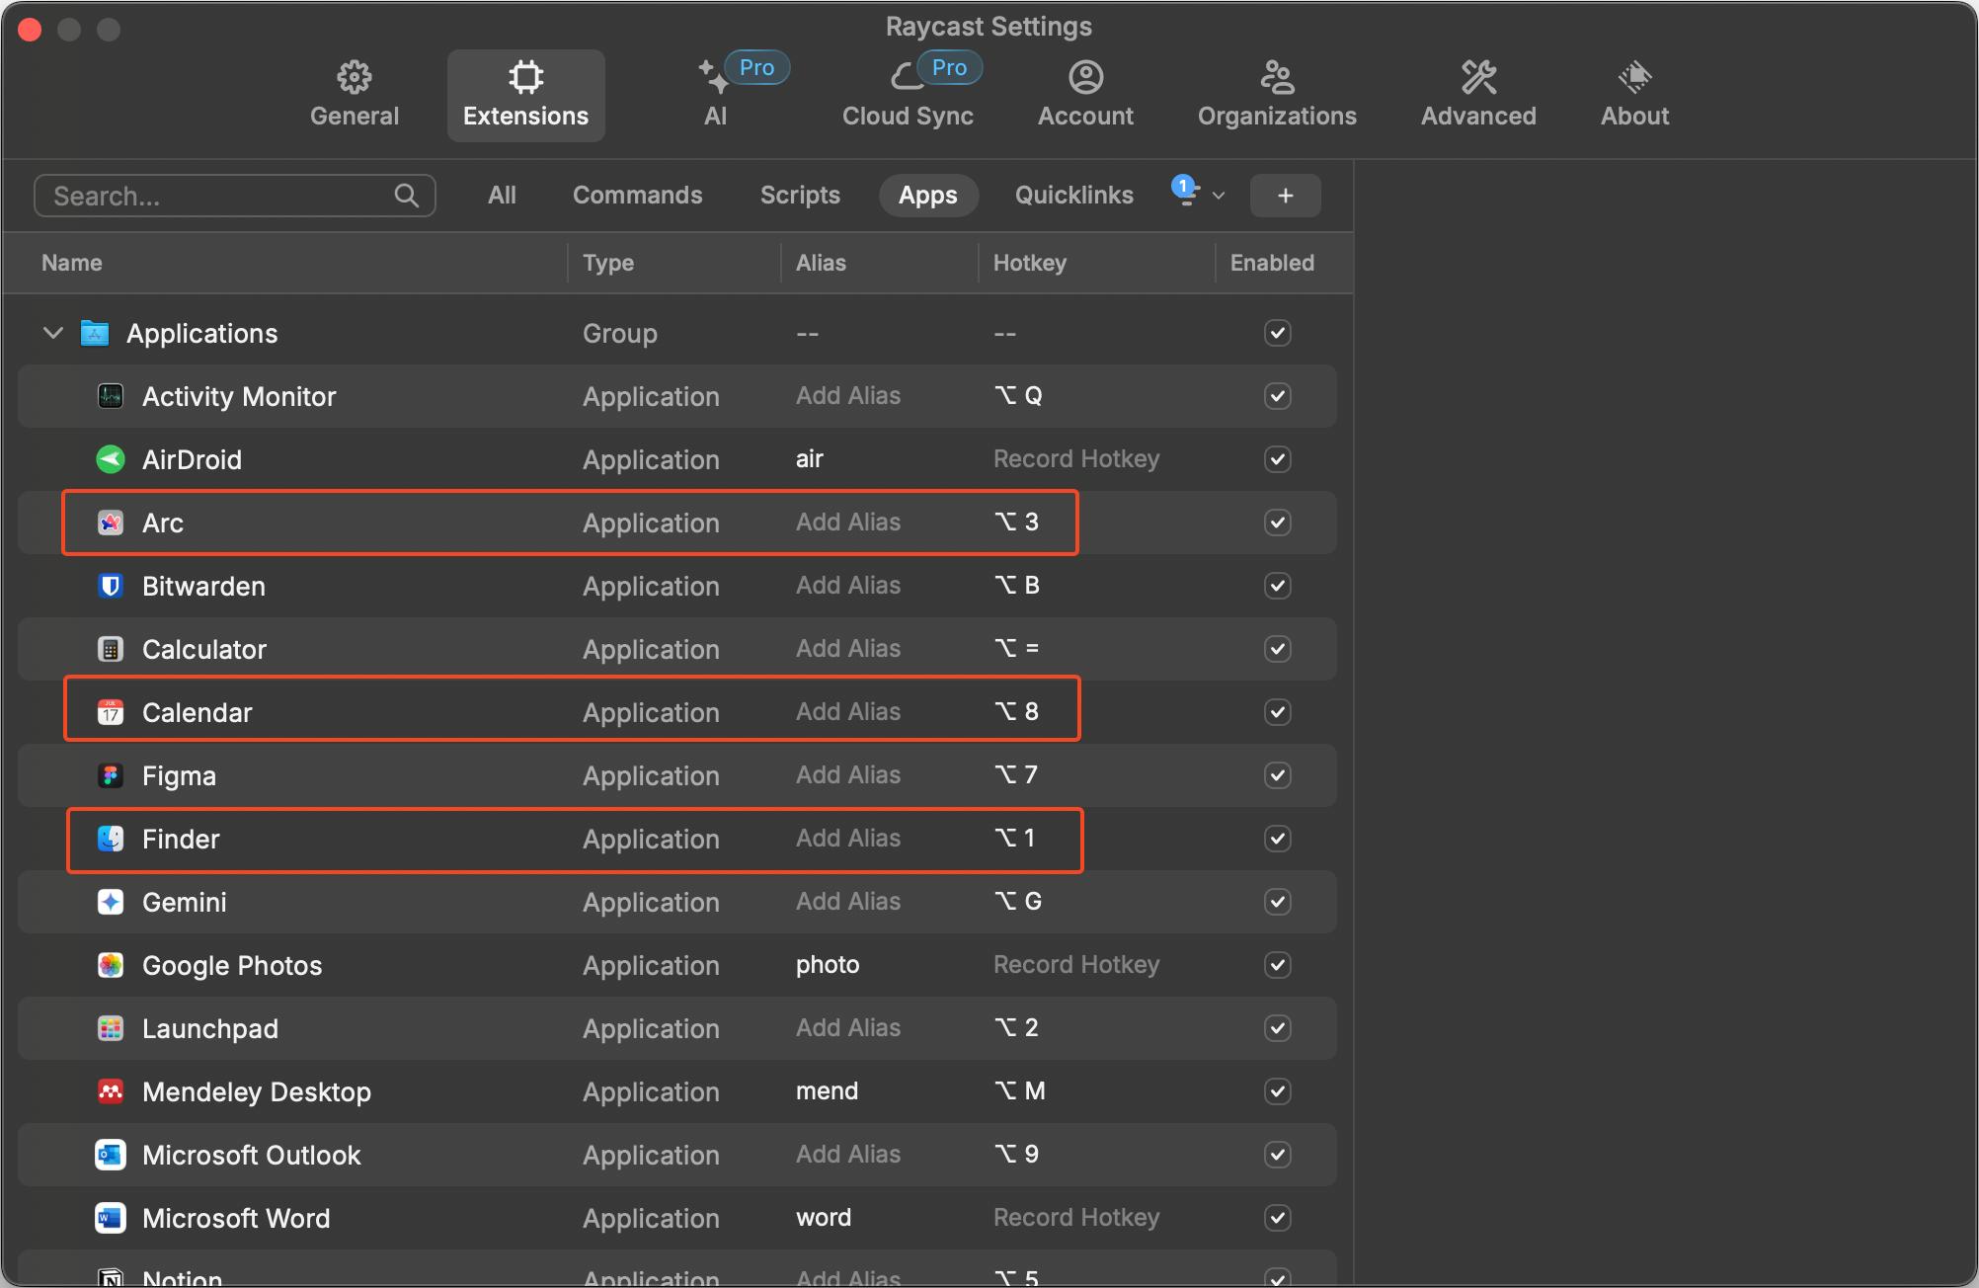Image resolution: width=1979 pixels, height=1288 pixels.
Task: Record a hotkey for AirDroid
Action: 1076,459
